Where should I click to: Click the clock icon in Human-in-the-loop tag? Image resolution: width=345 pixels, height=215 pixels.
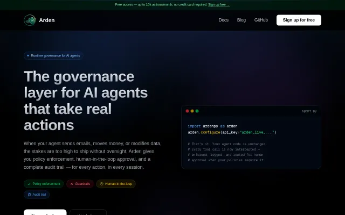click(x=101, y=184)
